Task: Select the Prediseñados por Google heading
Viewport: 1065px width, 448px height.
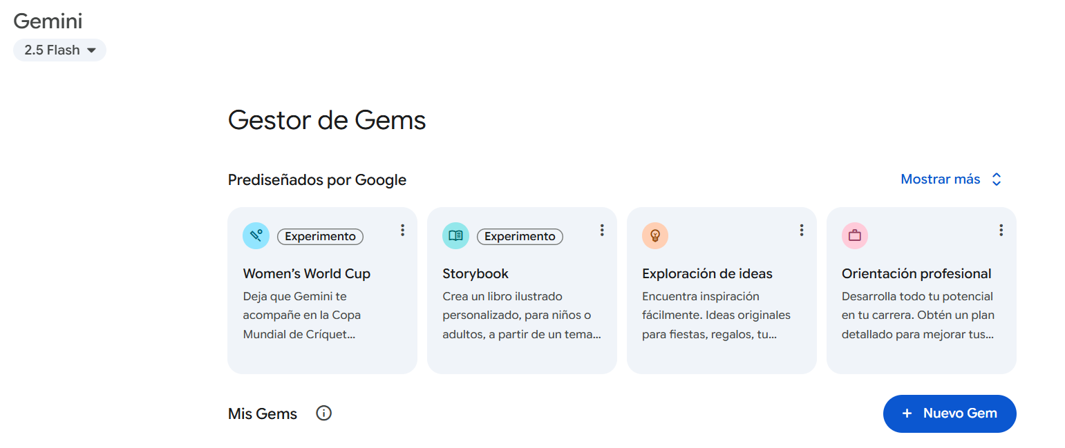Action: point(317,179)
